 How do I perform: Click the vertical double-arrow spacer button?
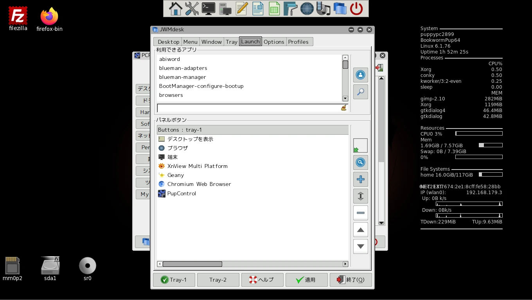coord(360,196)
